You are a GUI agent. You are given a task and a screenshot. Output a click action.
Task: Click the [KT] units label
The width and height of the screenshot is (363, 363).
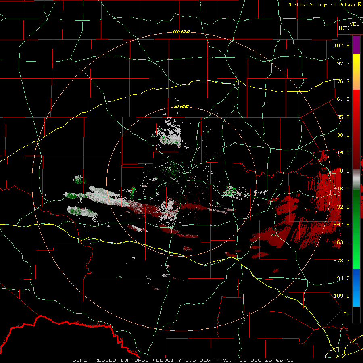tap(344, 28)
